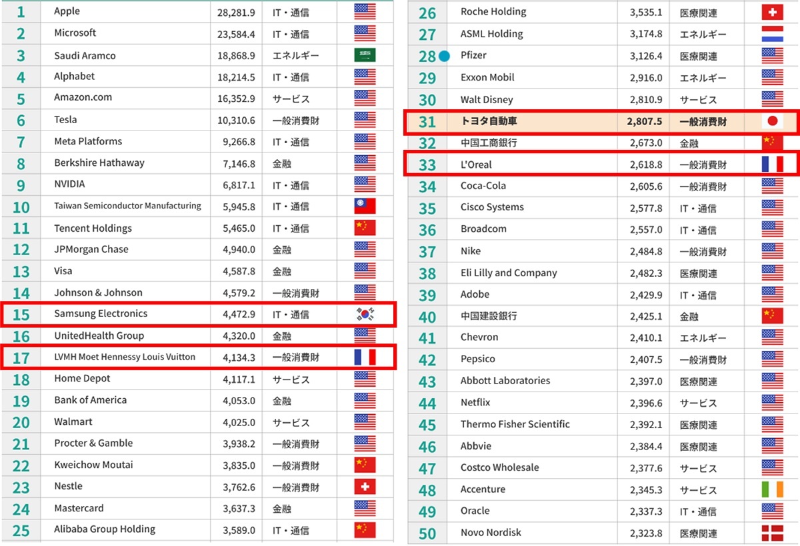Image resolution: width=800 pixels, height=546 pixels.
Task: Open the Apple company name
Action: point(67,11)
